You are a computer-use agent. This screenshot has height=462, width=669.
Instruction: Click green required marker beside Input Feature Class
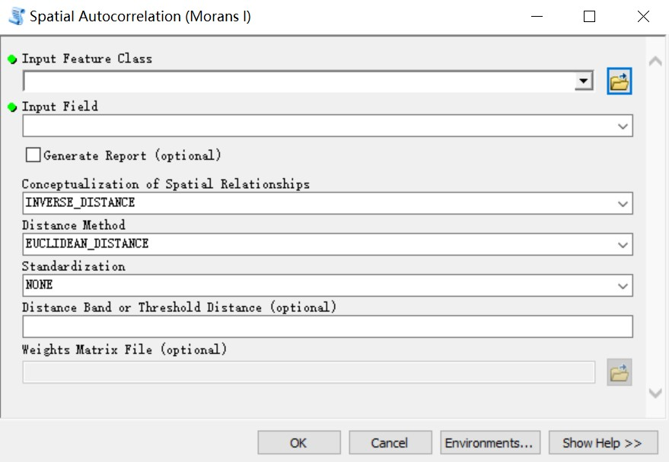coord(12,59)
